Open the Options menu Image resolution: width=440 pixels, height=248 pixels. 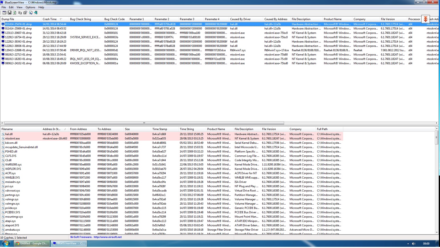(x=30, y=7)
